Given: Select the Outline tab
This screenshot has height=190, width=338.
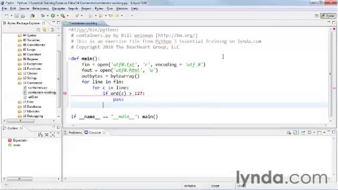Looking at the screenshot, I should [x=13, y=128].
